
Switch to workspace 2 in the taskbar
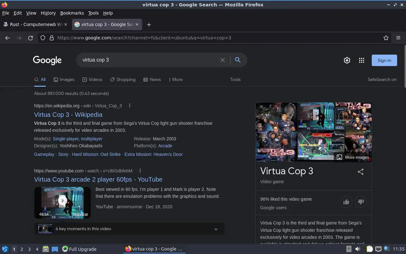click(x=22, y=249)
